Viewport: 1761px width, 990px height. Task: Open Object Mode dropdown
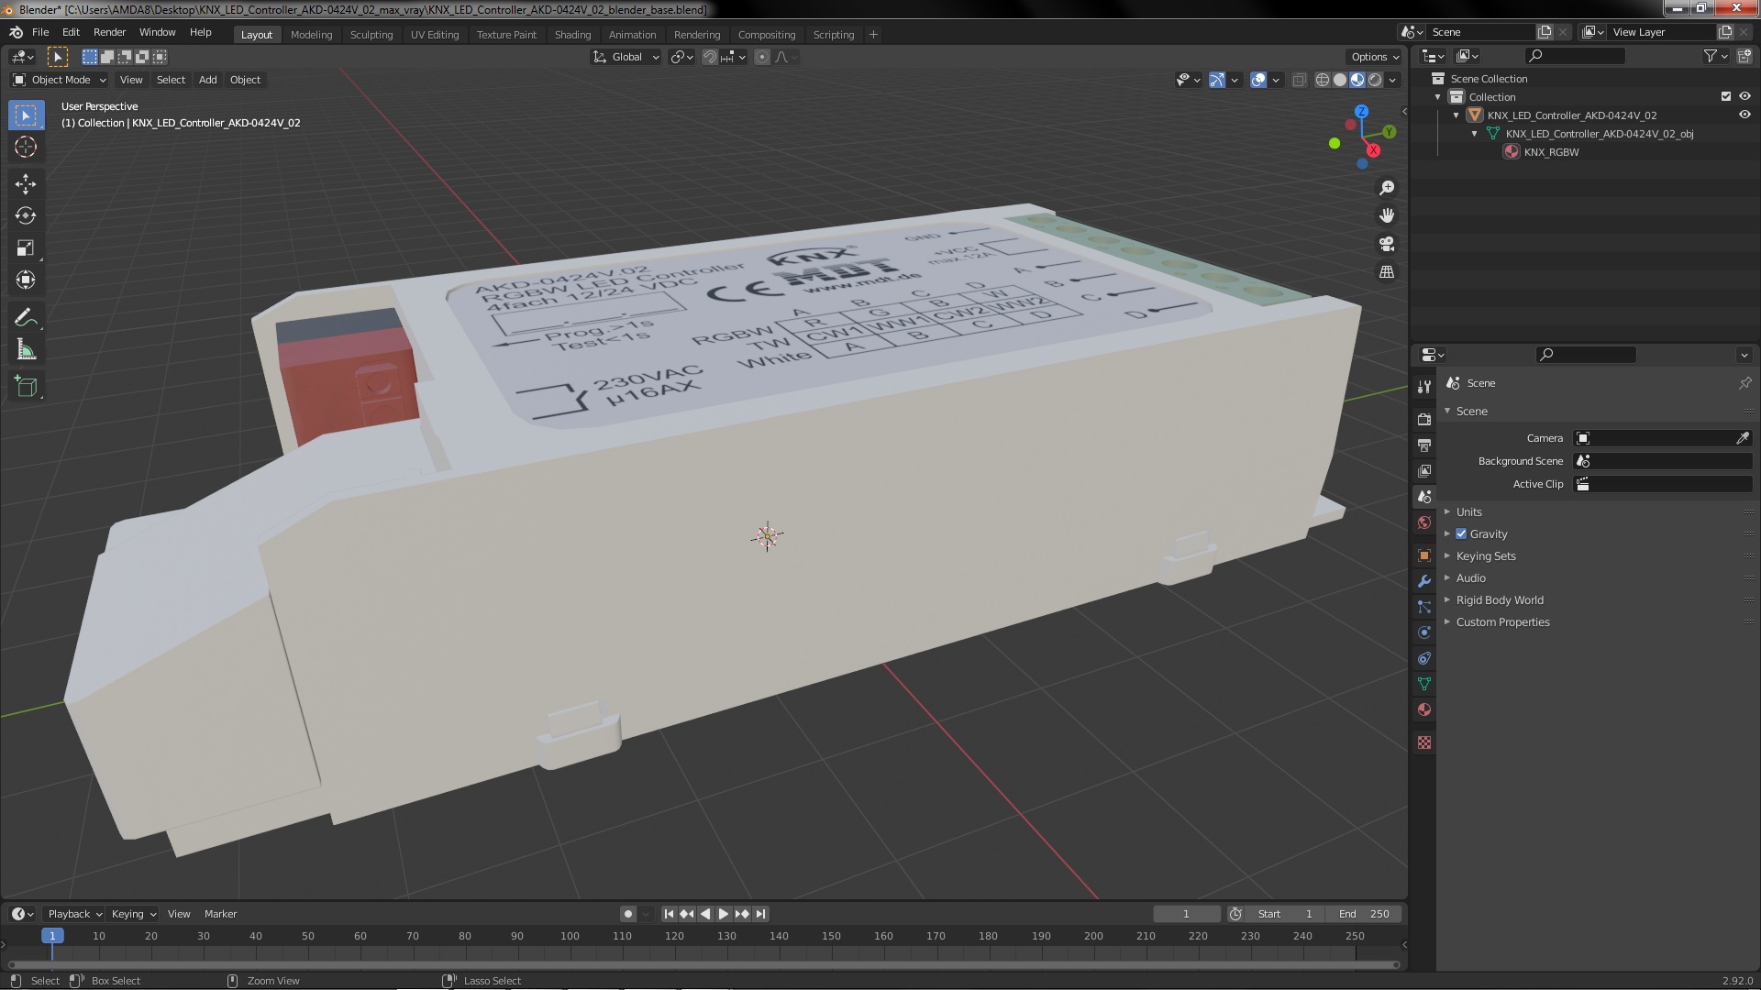click(x=60, y=80)
